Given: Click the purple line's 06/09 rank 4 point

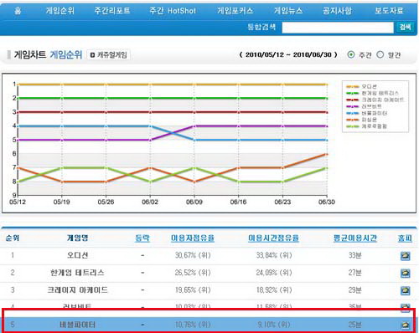Looking at the screenshot, I should [194, 126].
